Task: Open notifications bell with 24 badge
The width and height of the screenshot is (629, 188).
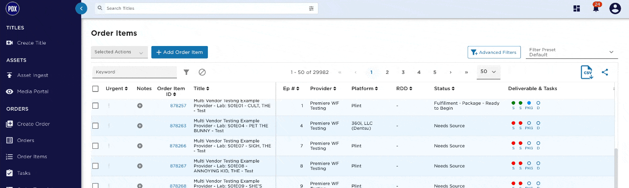Action: [596, 8]
